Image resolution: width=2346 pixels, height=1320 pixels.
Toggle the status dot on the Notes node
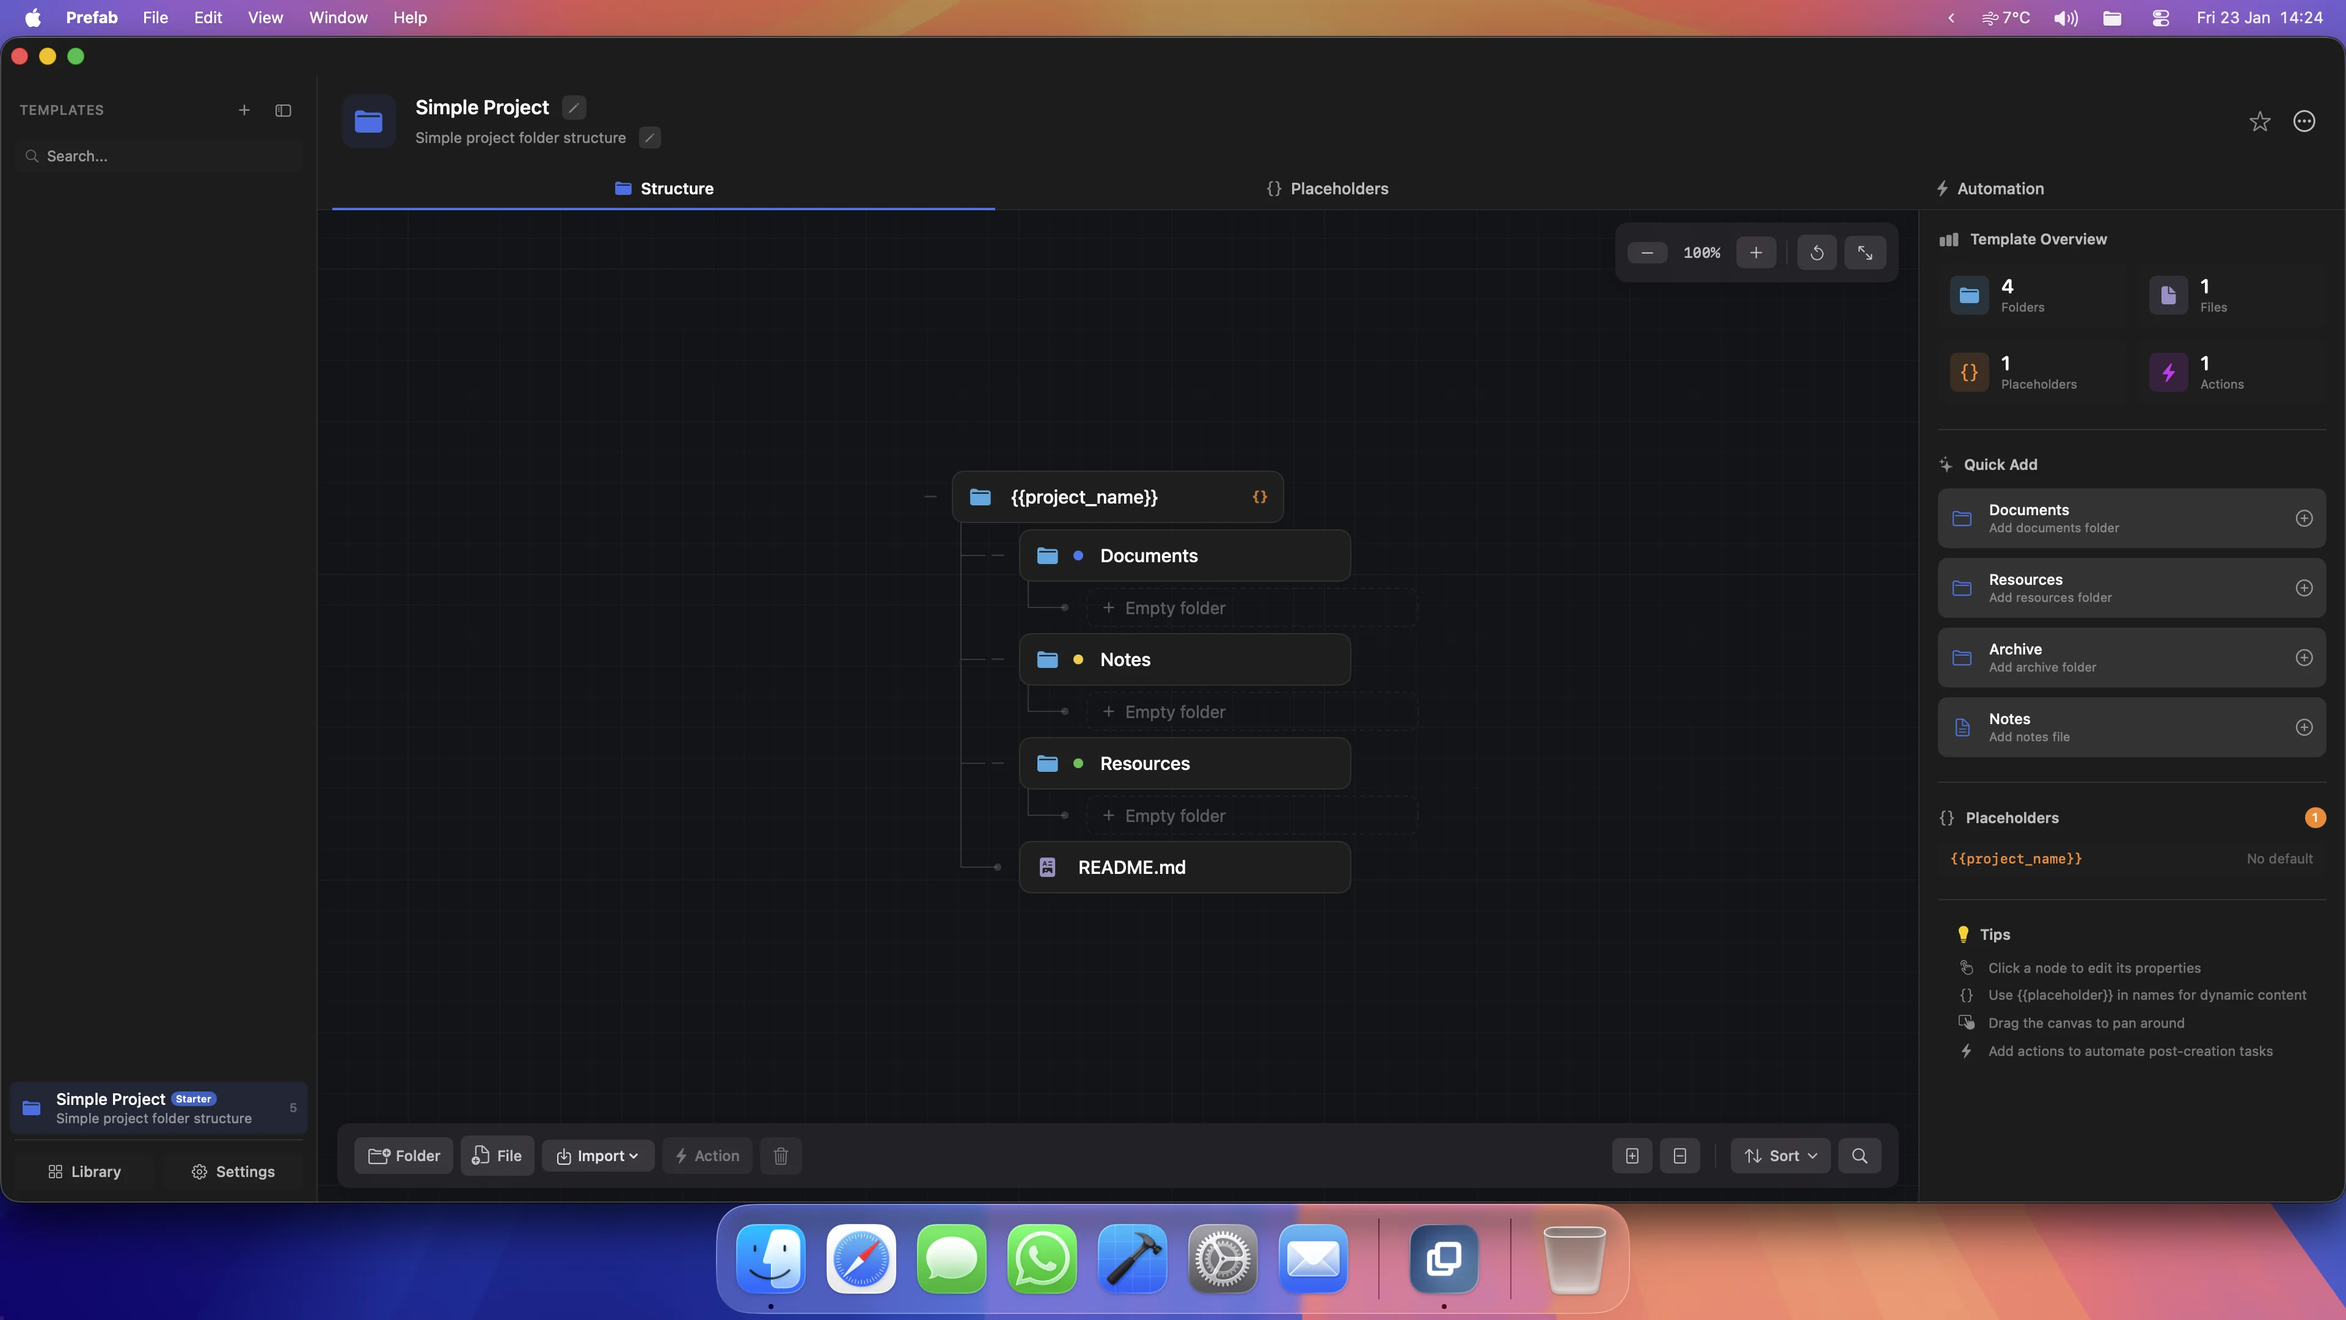point(1078,659)
